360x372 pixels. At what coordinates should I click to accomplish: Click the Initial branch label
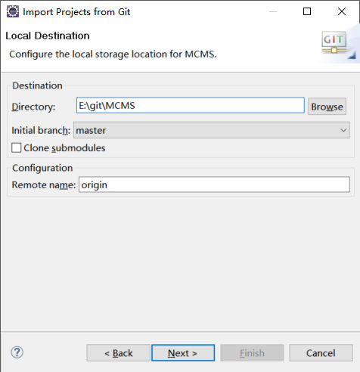tap(41, 130)
